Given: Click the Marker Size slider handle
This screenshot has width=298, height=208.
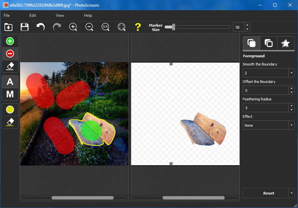Looking at the screenshot, I should pyautogui.click(x=173, y=27).
